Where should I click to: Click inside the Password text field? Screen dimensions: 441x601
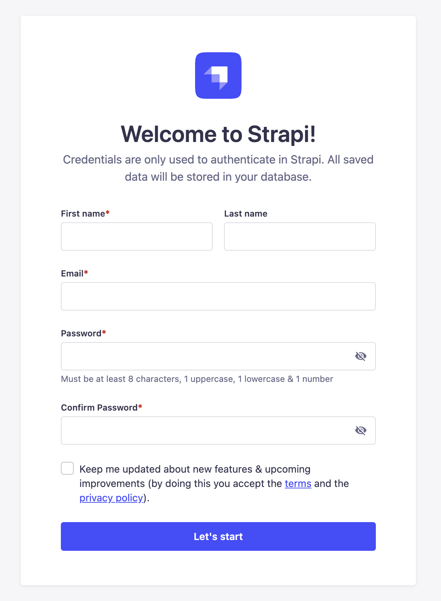[x=204, y=356]
